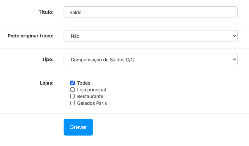The image size is (249, 146).
Task: Tick the Gelados Paris checkbox
Action: 72,103
